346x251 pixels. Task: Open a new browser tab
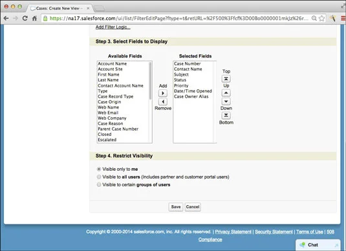(x=100, y=8)
